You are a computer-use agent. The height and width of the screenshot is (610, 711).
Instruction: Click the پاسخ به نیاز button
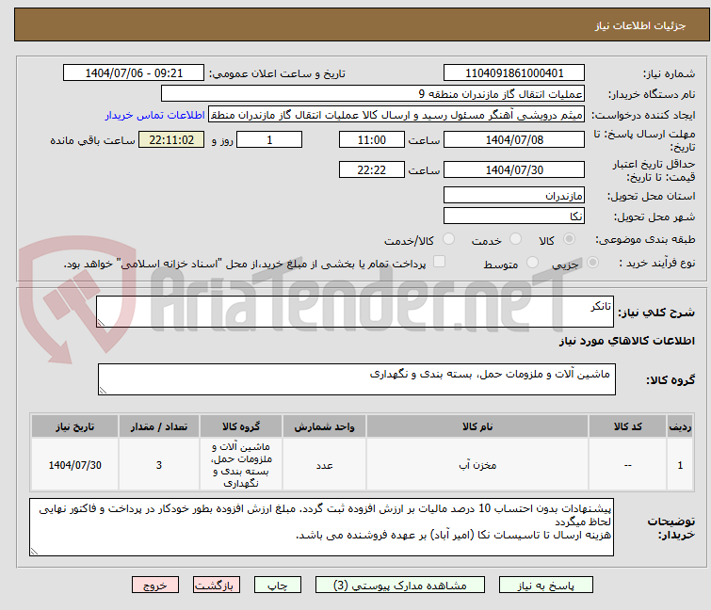click(x=546, y=586)
